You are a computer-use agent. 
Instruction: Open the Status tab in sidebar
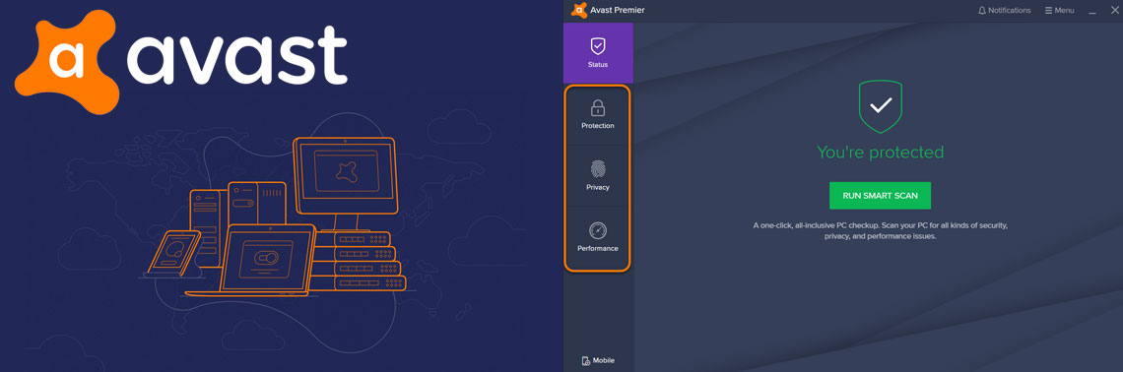tap(598, 53)
